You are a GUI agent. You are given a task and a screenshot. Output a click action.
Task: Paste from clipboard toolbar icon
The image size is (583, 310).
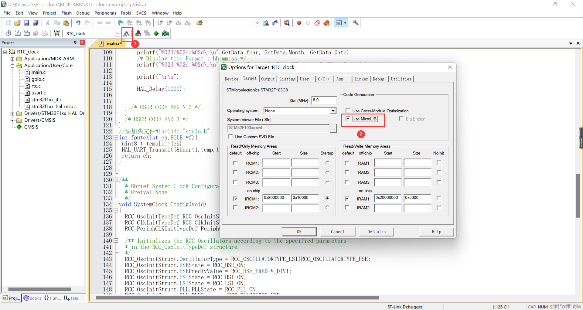pos(66,23)
